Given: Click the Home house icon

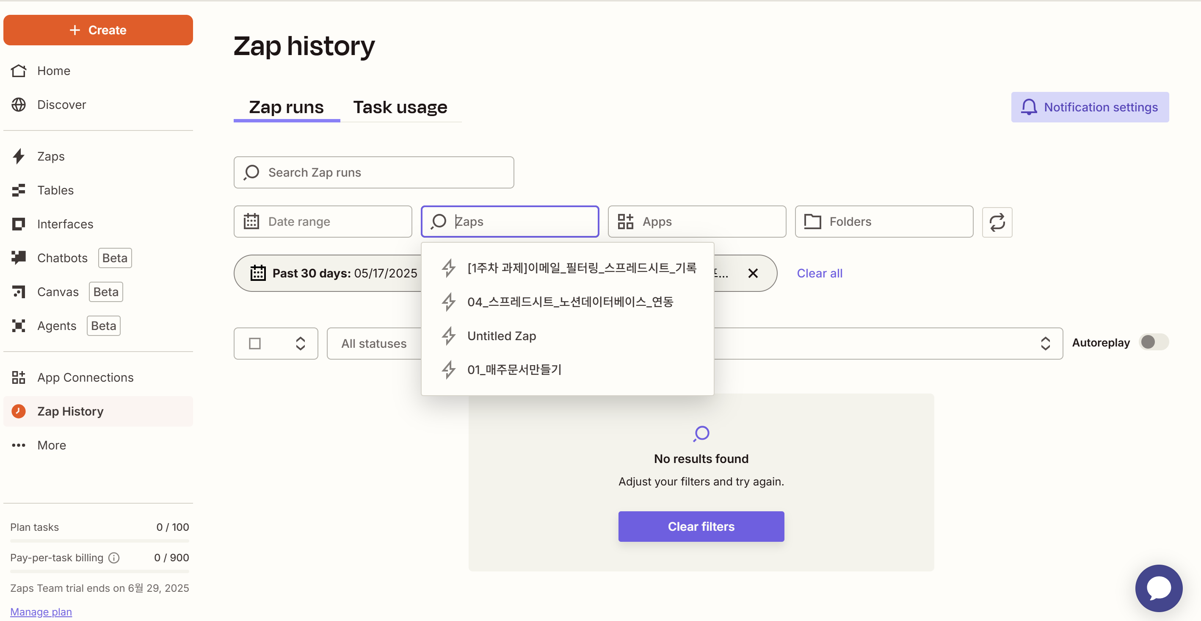Looking at the screenshot, I should [19, 71].
